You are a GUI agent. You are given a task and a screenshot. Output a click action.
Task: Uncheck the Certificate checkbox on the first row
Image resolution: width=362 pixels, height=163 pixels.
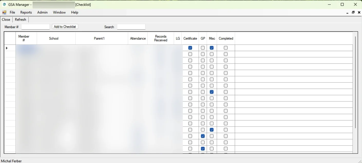190,48
